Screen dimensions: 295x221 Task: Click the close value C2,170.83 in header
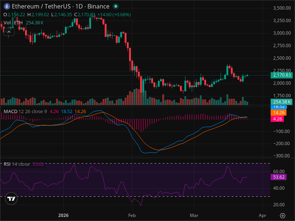tap(85, 15)
